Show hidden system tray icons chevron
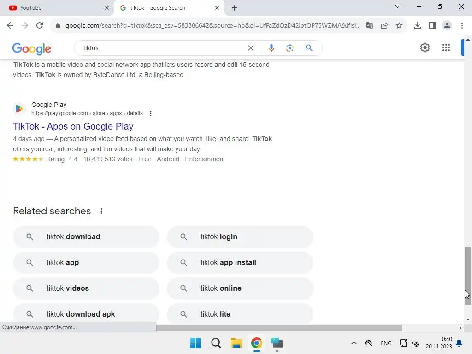472x354 pixels. click(x=354, y=343)
